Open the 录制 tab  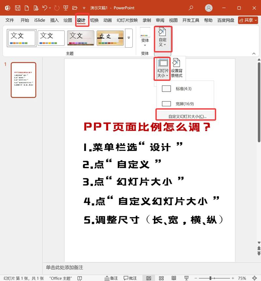pyautogui.click(x=147, y=20)
